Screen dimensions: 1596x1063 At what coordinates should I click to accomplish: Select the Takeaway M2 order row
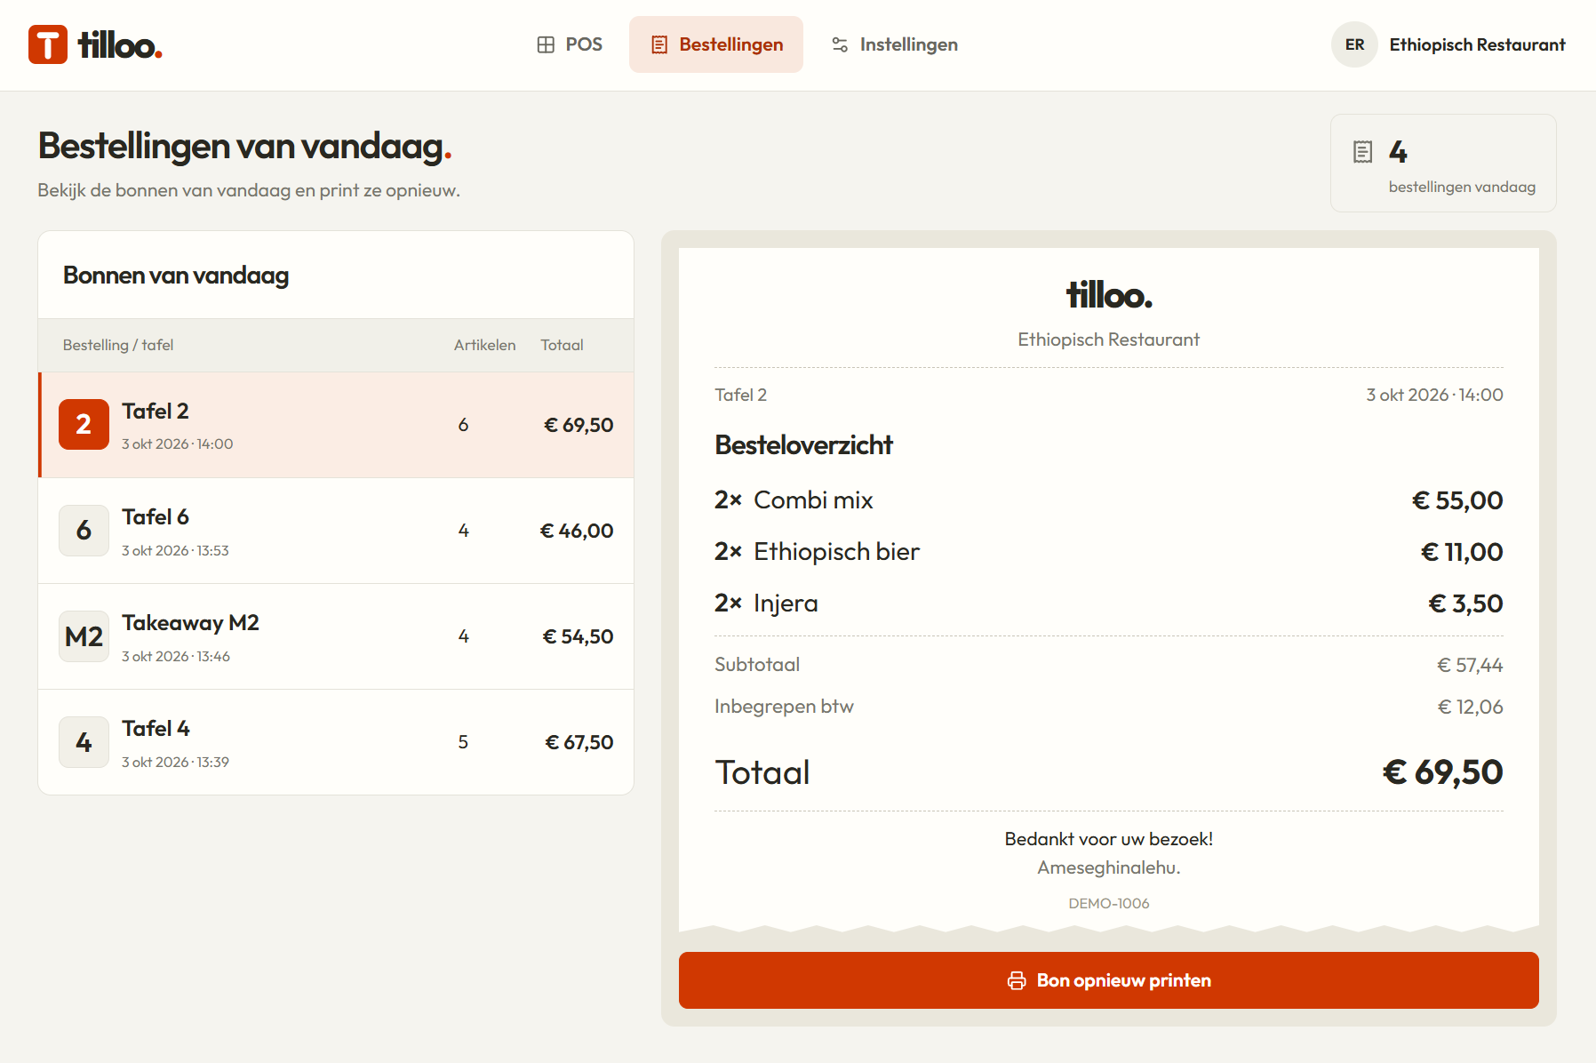[336, 636]
